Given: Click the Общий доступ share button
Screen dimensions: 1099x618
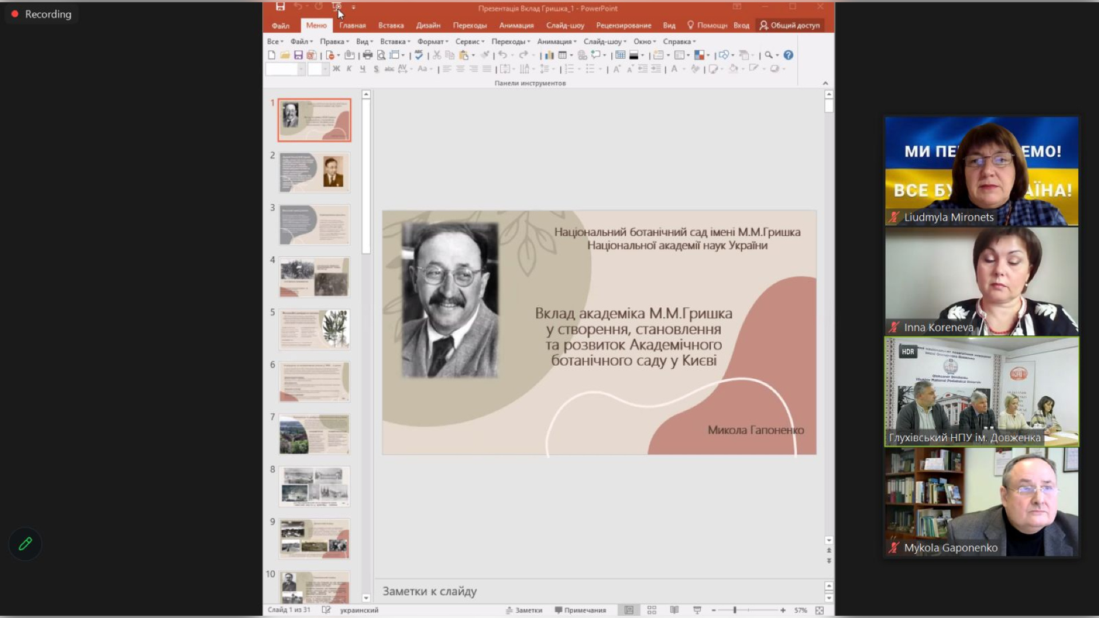Looking at the screenshot, I should point(790,25).
